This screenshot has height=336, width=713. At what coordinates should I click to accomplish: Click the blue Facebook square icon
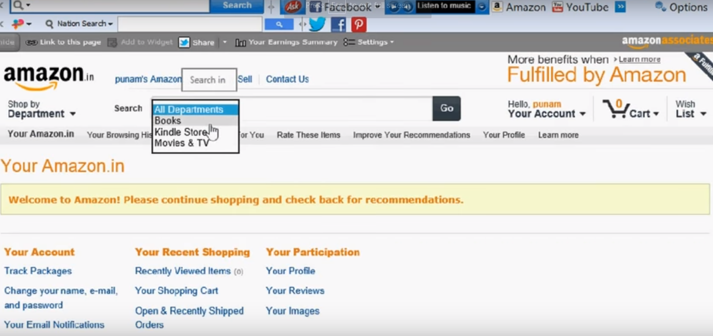click(338, 24)
